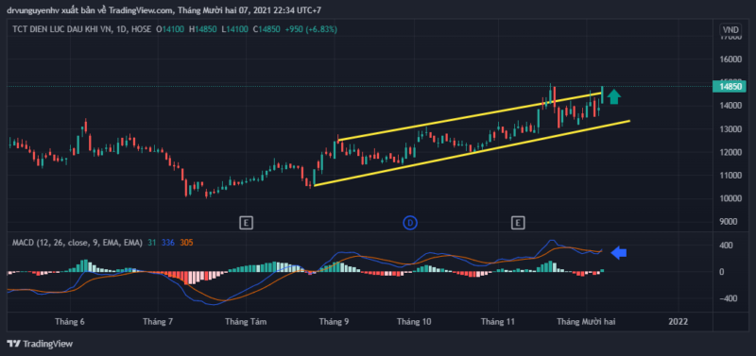Click the MACD histogram value 31
Viewport: 756px width, 356px height.
[x=151, y=244]
